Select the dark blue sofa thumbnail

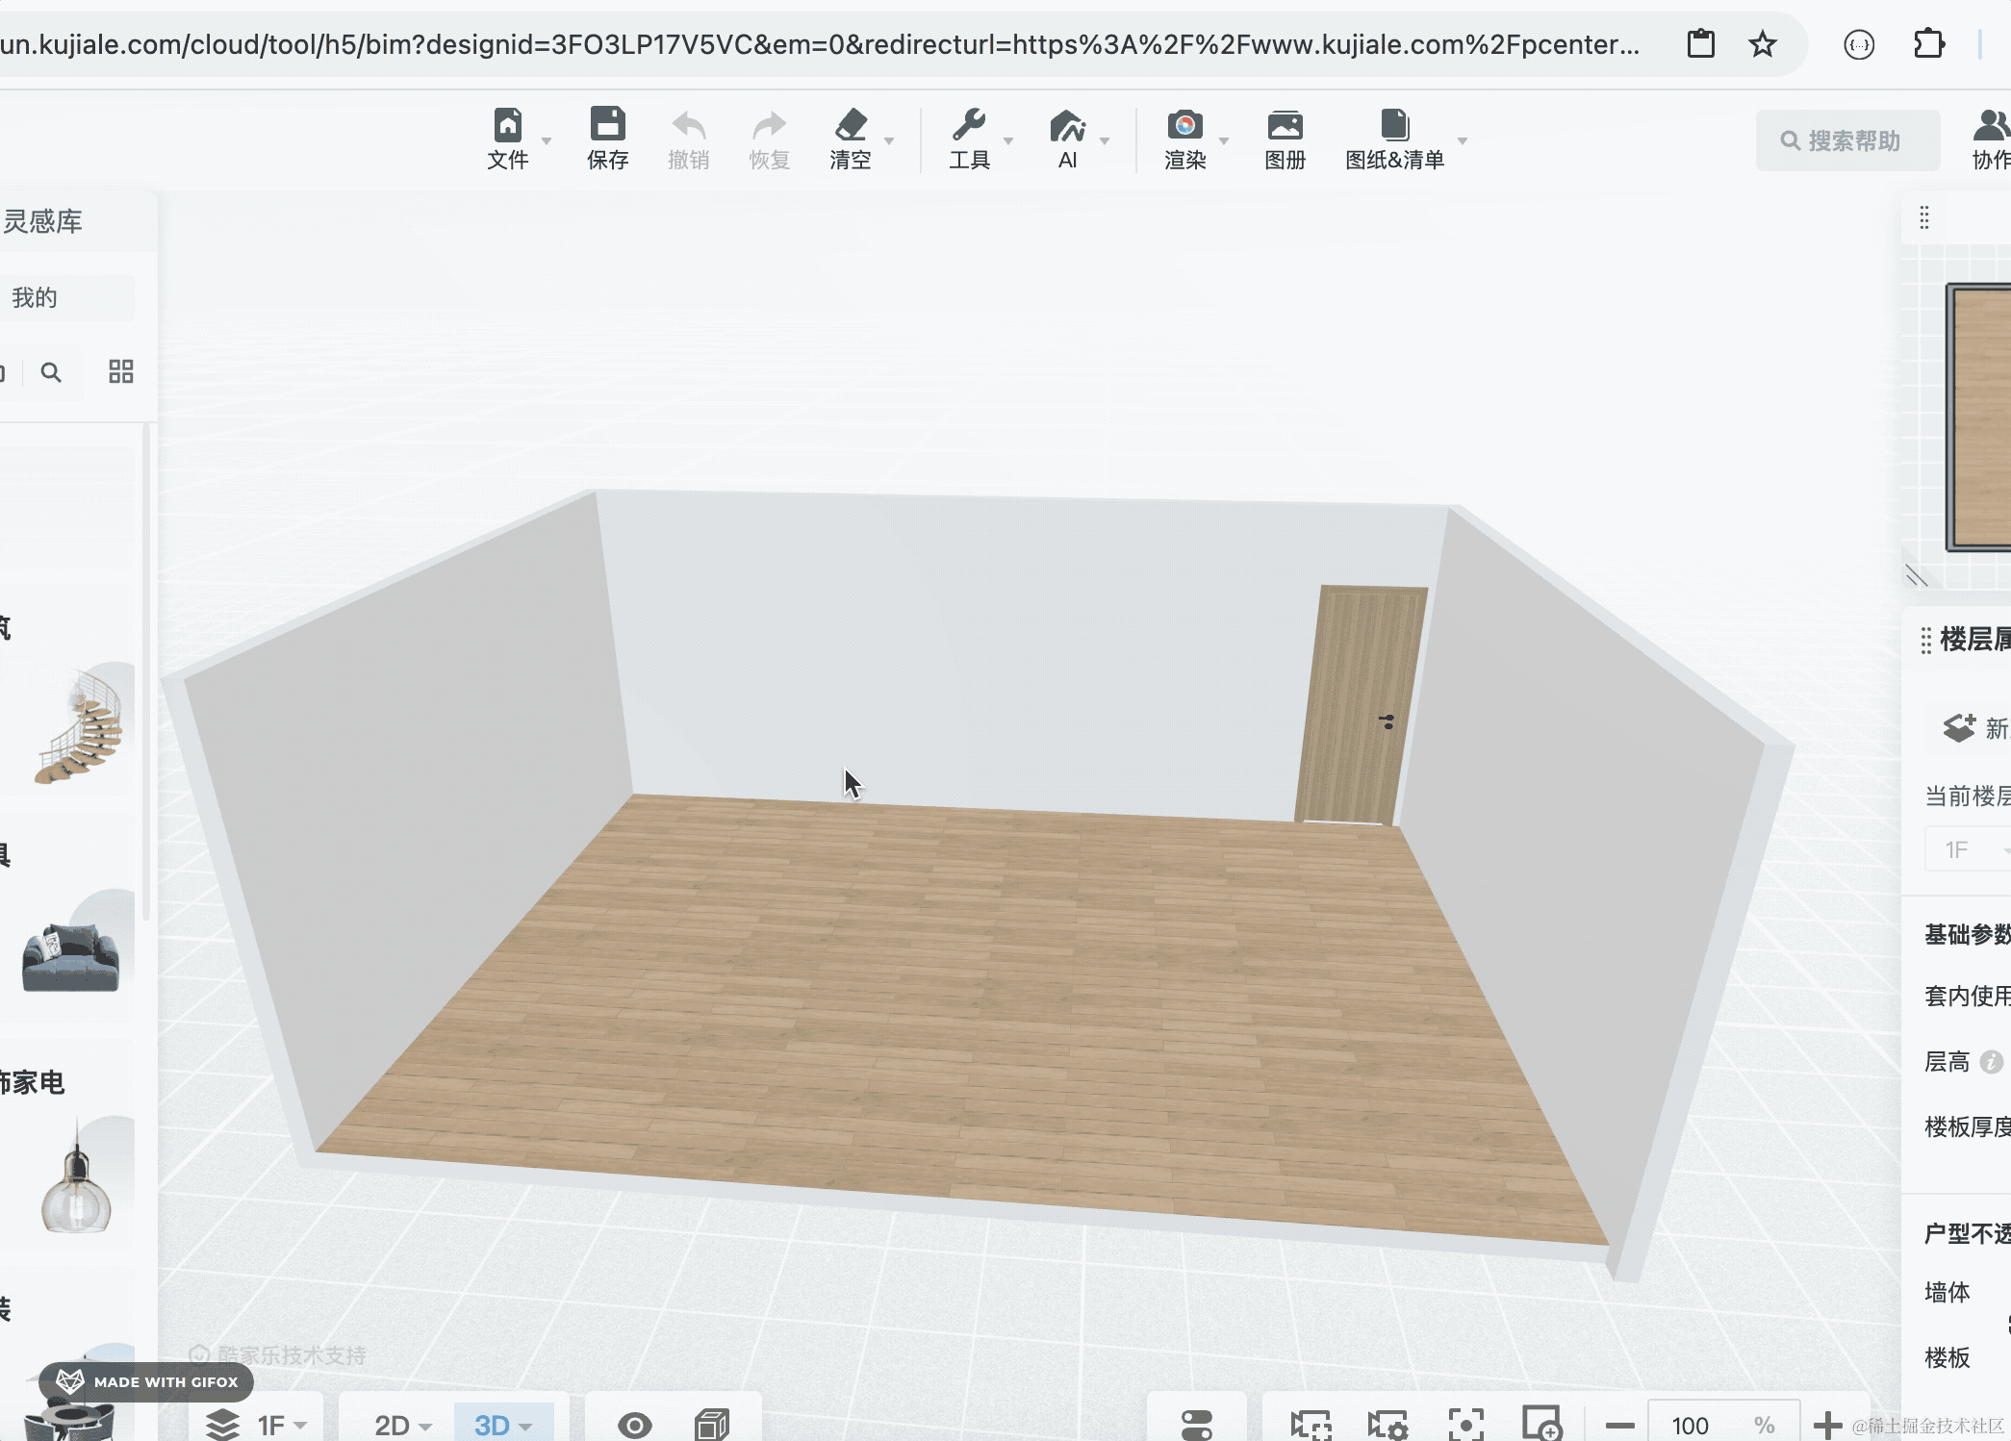(x=70, y=955)
